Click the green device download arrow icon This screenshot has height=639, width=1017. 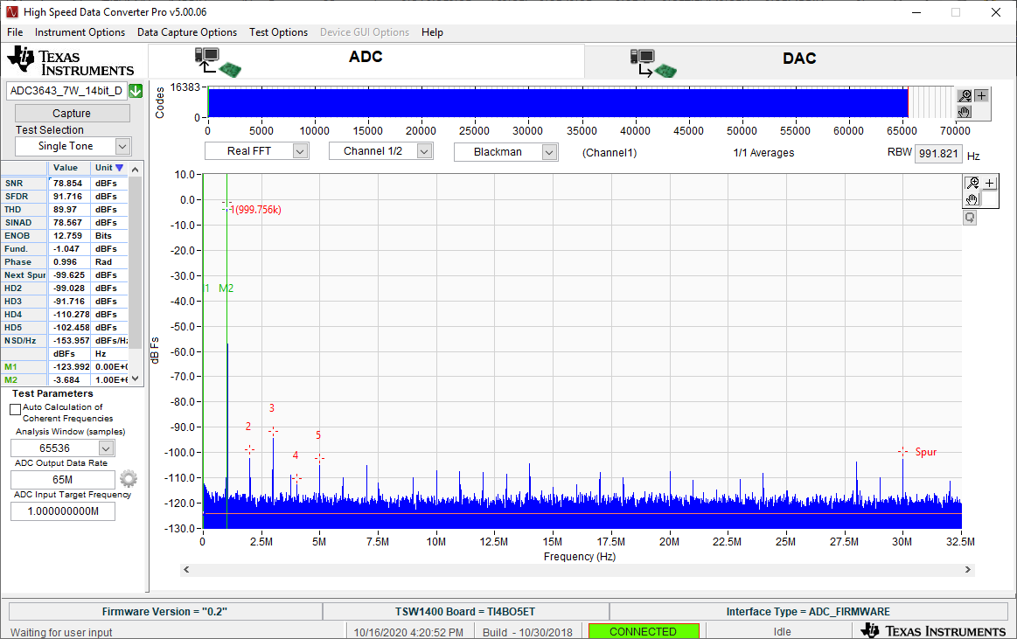click(135, 90)
